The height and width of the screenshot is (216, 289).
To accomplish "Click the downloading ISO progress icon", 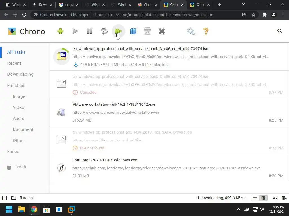I will pos(62,56).
